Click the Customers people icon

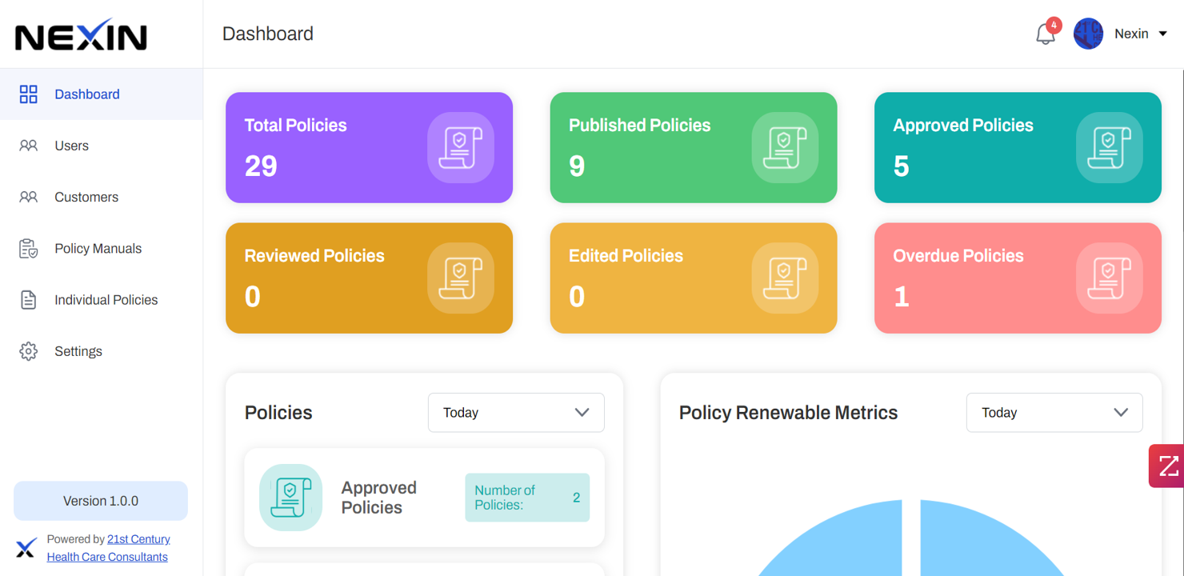(x=29, y=197)
